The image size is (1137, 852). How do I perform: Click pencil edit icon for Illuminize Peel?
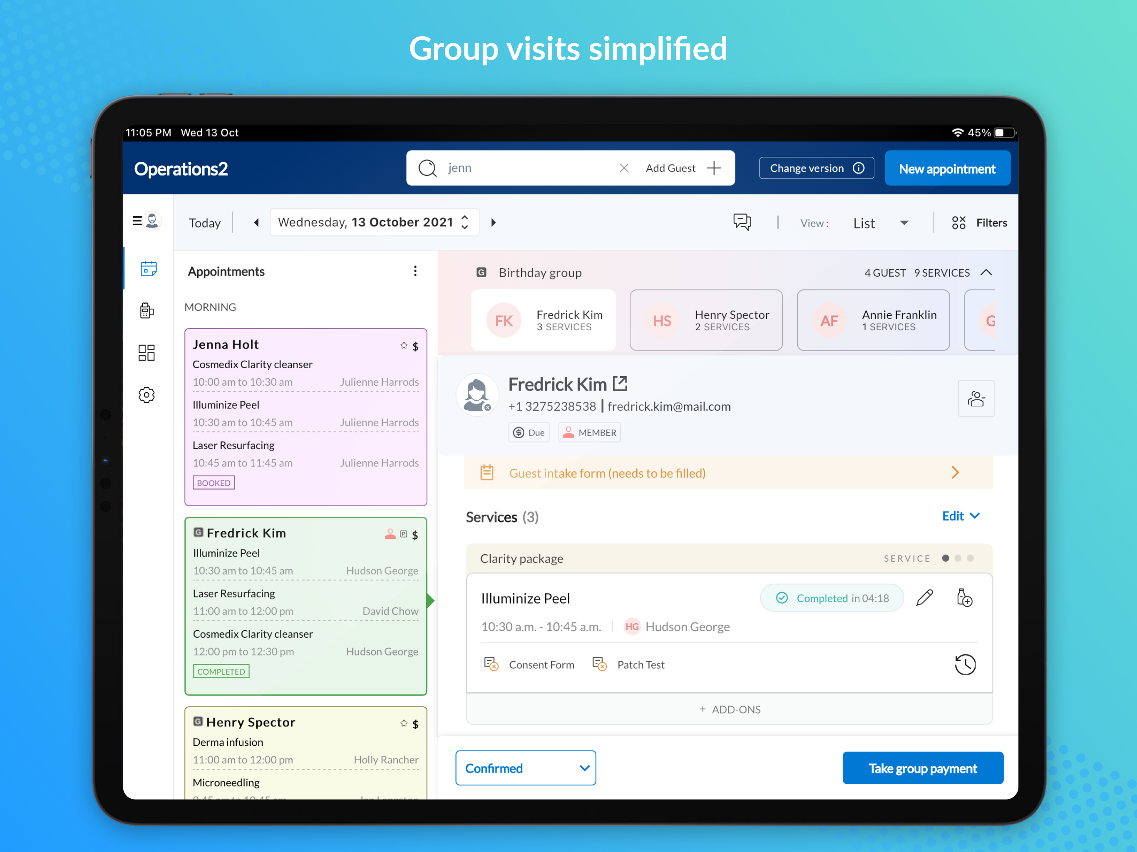click(924, 598)
